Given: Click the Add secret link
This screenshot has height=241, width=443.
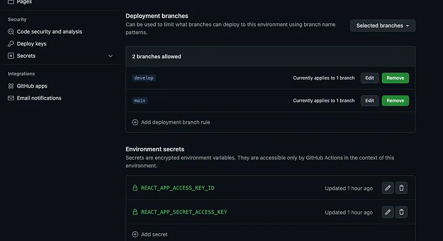Looking at the screenshot, I should click(154, 234).
